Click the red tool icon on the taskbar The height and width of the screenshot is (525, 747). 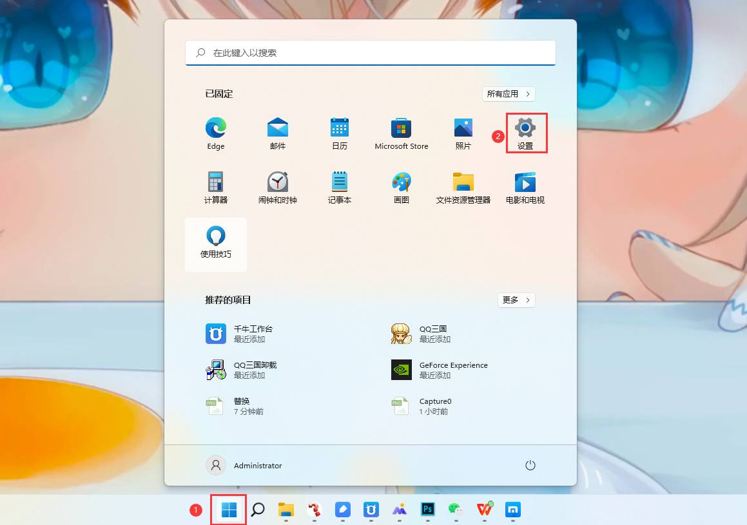coord(315,510)
